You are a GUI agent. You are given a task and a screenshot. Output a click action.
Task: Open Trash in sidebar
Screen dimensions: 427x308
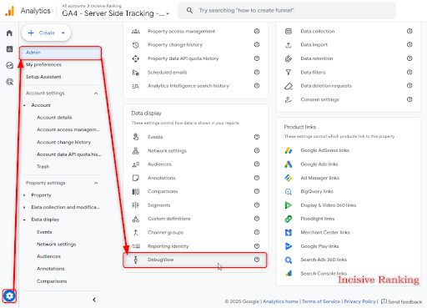pyautogui.click(x=43, y=166)
